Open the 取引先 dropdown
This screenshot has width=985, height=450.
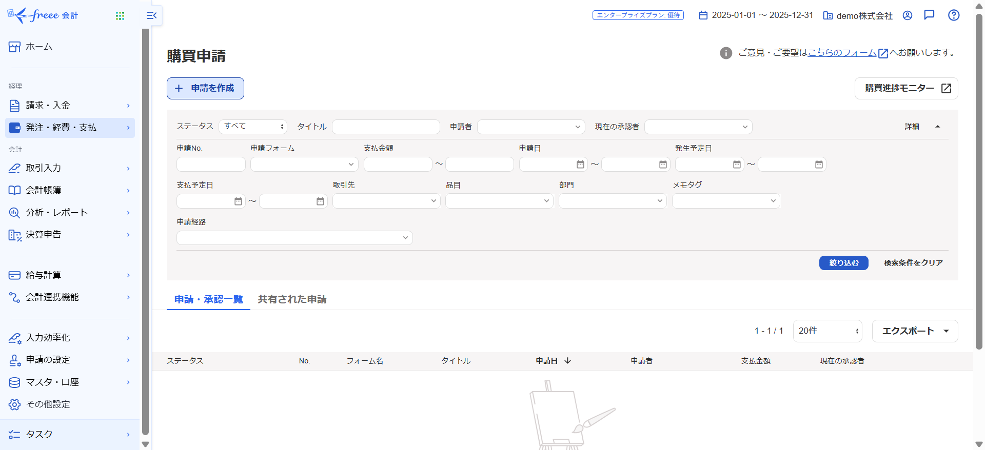[386, 201]
